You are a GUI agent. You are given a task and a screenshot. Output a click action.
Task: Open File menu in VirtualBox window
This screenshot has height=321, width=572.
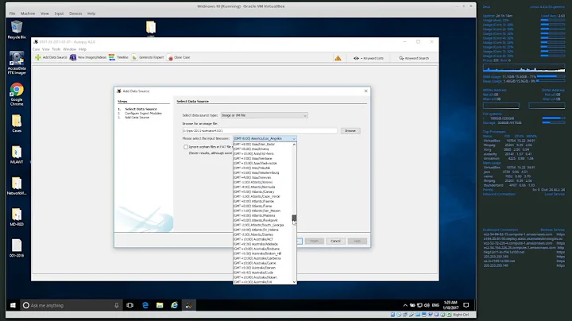click(x=12, y=14)
